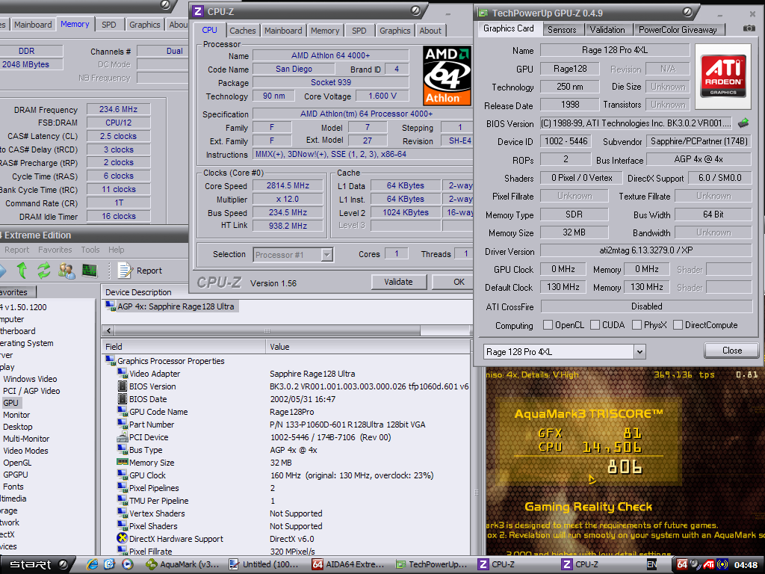Click the Graphics Processor Properties header icon
This screenshot has height=574, width=765.
coord(111,361)
